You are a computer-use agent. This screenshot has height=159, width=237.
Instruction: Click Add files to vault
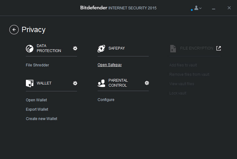point(183,65)
